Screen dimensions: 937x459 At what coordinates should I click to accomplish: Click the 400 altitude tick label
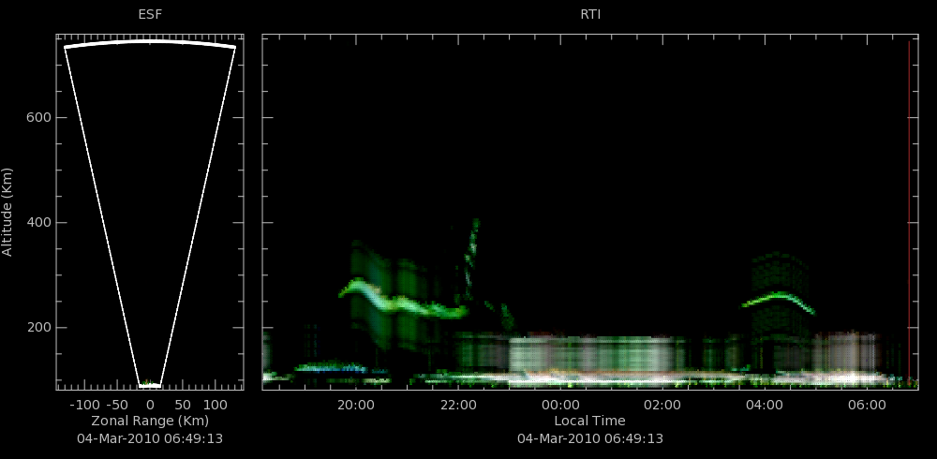(x=38, y=223)
